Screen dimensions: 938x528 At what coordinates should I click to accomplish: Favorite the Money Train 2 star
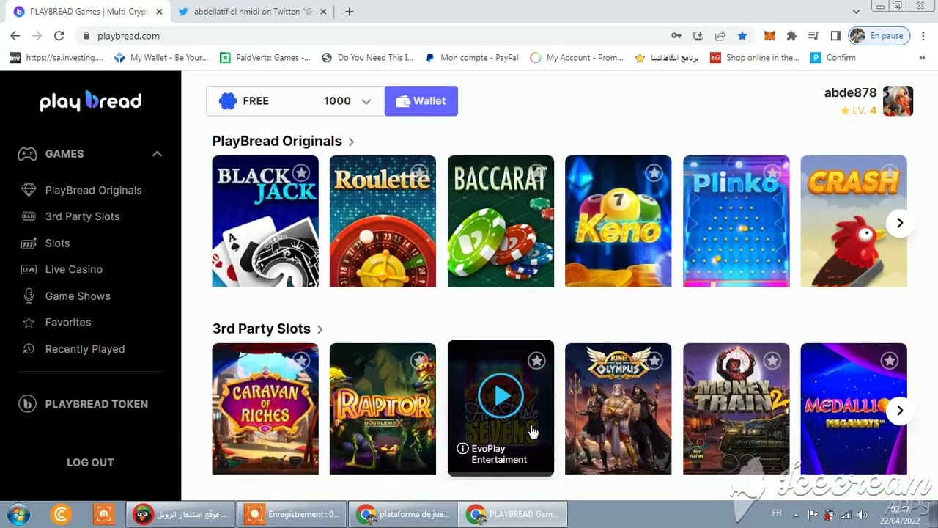click(x=772, y=361)
